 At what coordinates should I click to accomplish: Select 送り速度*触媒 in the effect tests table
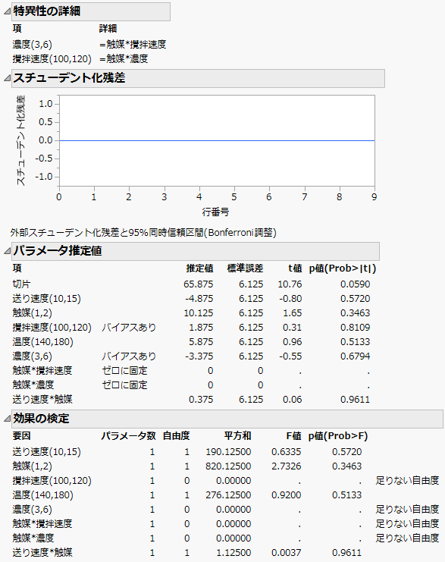pyautogui.click(x=42, y=553)
